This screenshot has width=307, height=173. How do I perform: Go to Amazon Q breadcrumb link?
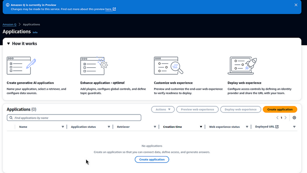click(9, 24)
